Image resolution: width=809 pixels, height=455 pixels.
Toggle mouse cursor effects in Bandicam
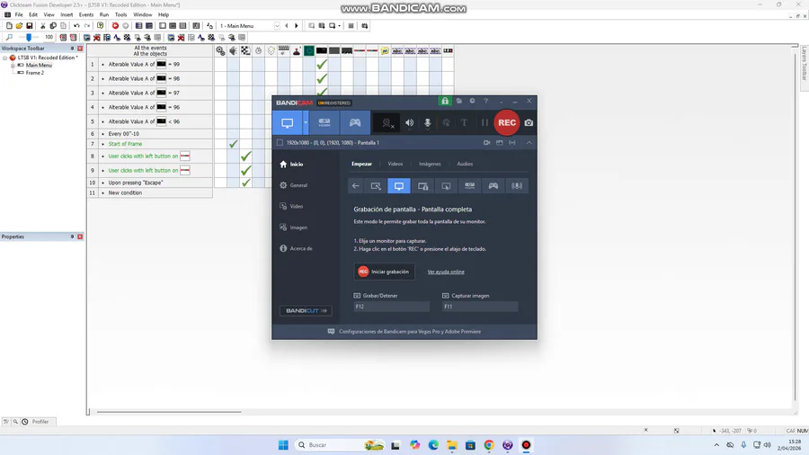[x=446, y=123]
